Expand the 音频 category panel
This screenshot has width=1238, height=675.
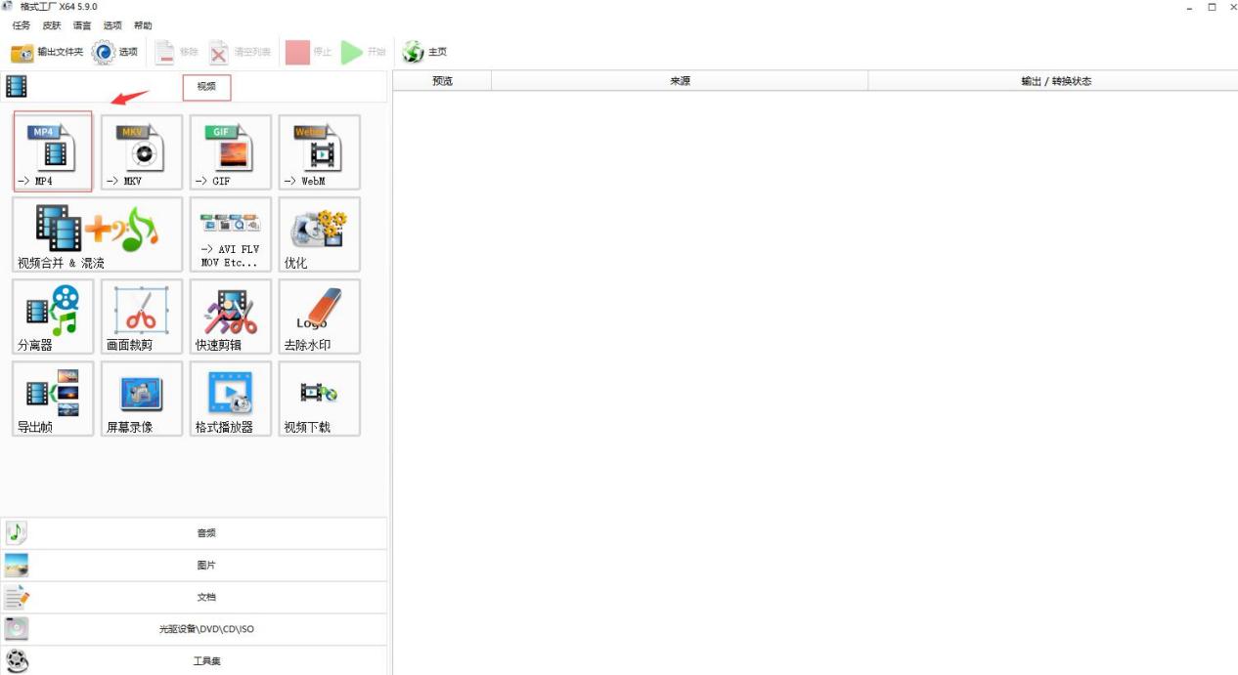(x=205, y=533)
